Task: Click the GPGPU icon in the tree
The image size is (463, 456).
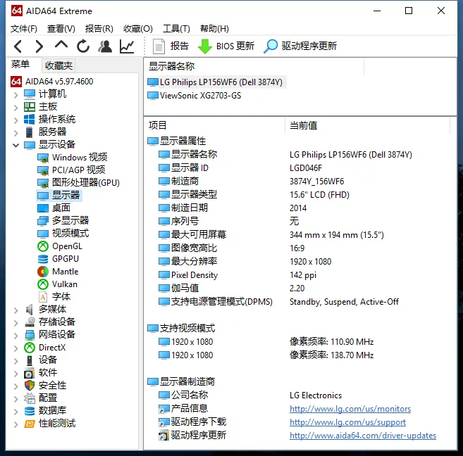Action: [x=43, y=259]
